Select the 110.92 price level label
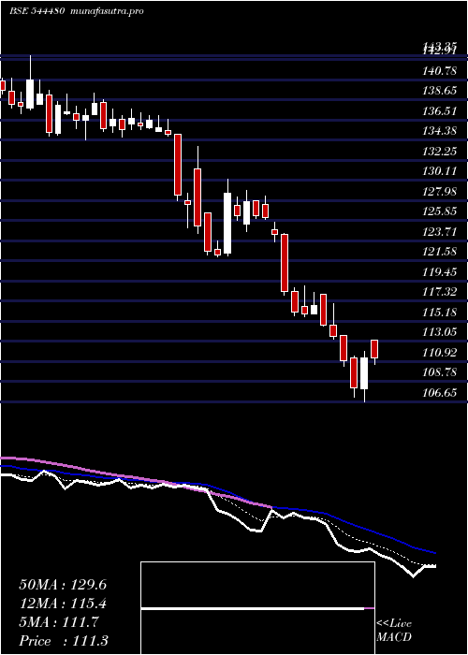 [x=440, y=353]
